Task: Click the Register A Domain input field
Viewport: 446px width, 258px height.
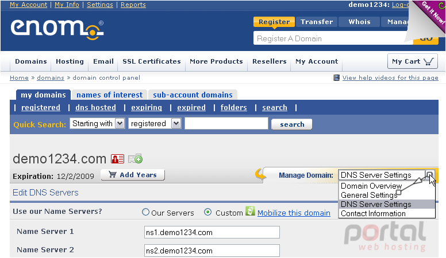Action: [333, 38]
